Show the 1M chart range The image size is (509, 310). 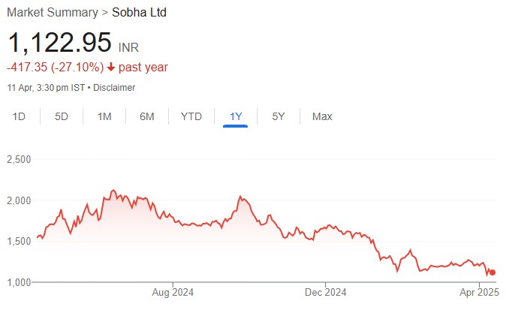[x=104, y=116]
